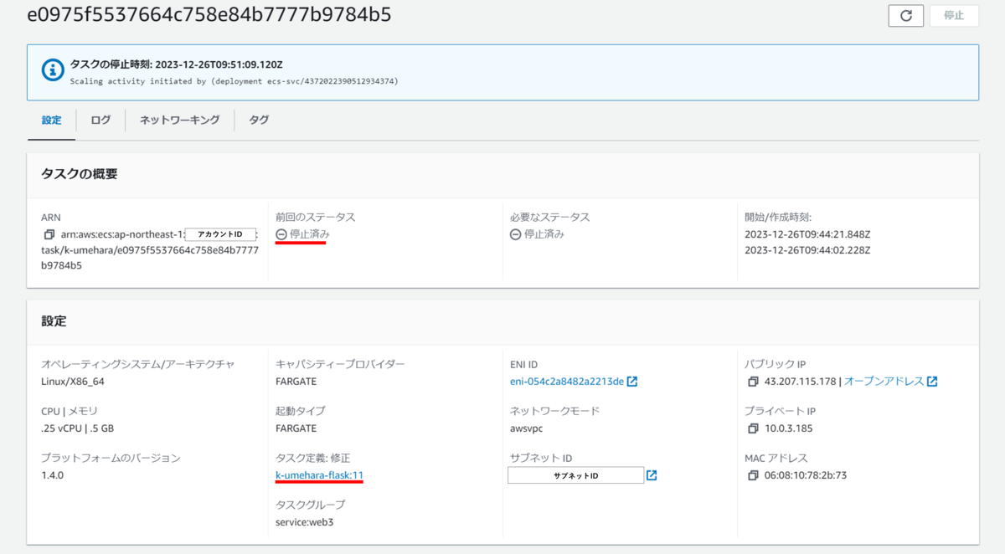1005x554 pixels.
Task: Click the masked アカウントID field in the ARN
Action: click(219, 233)
